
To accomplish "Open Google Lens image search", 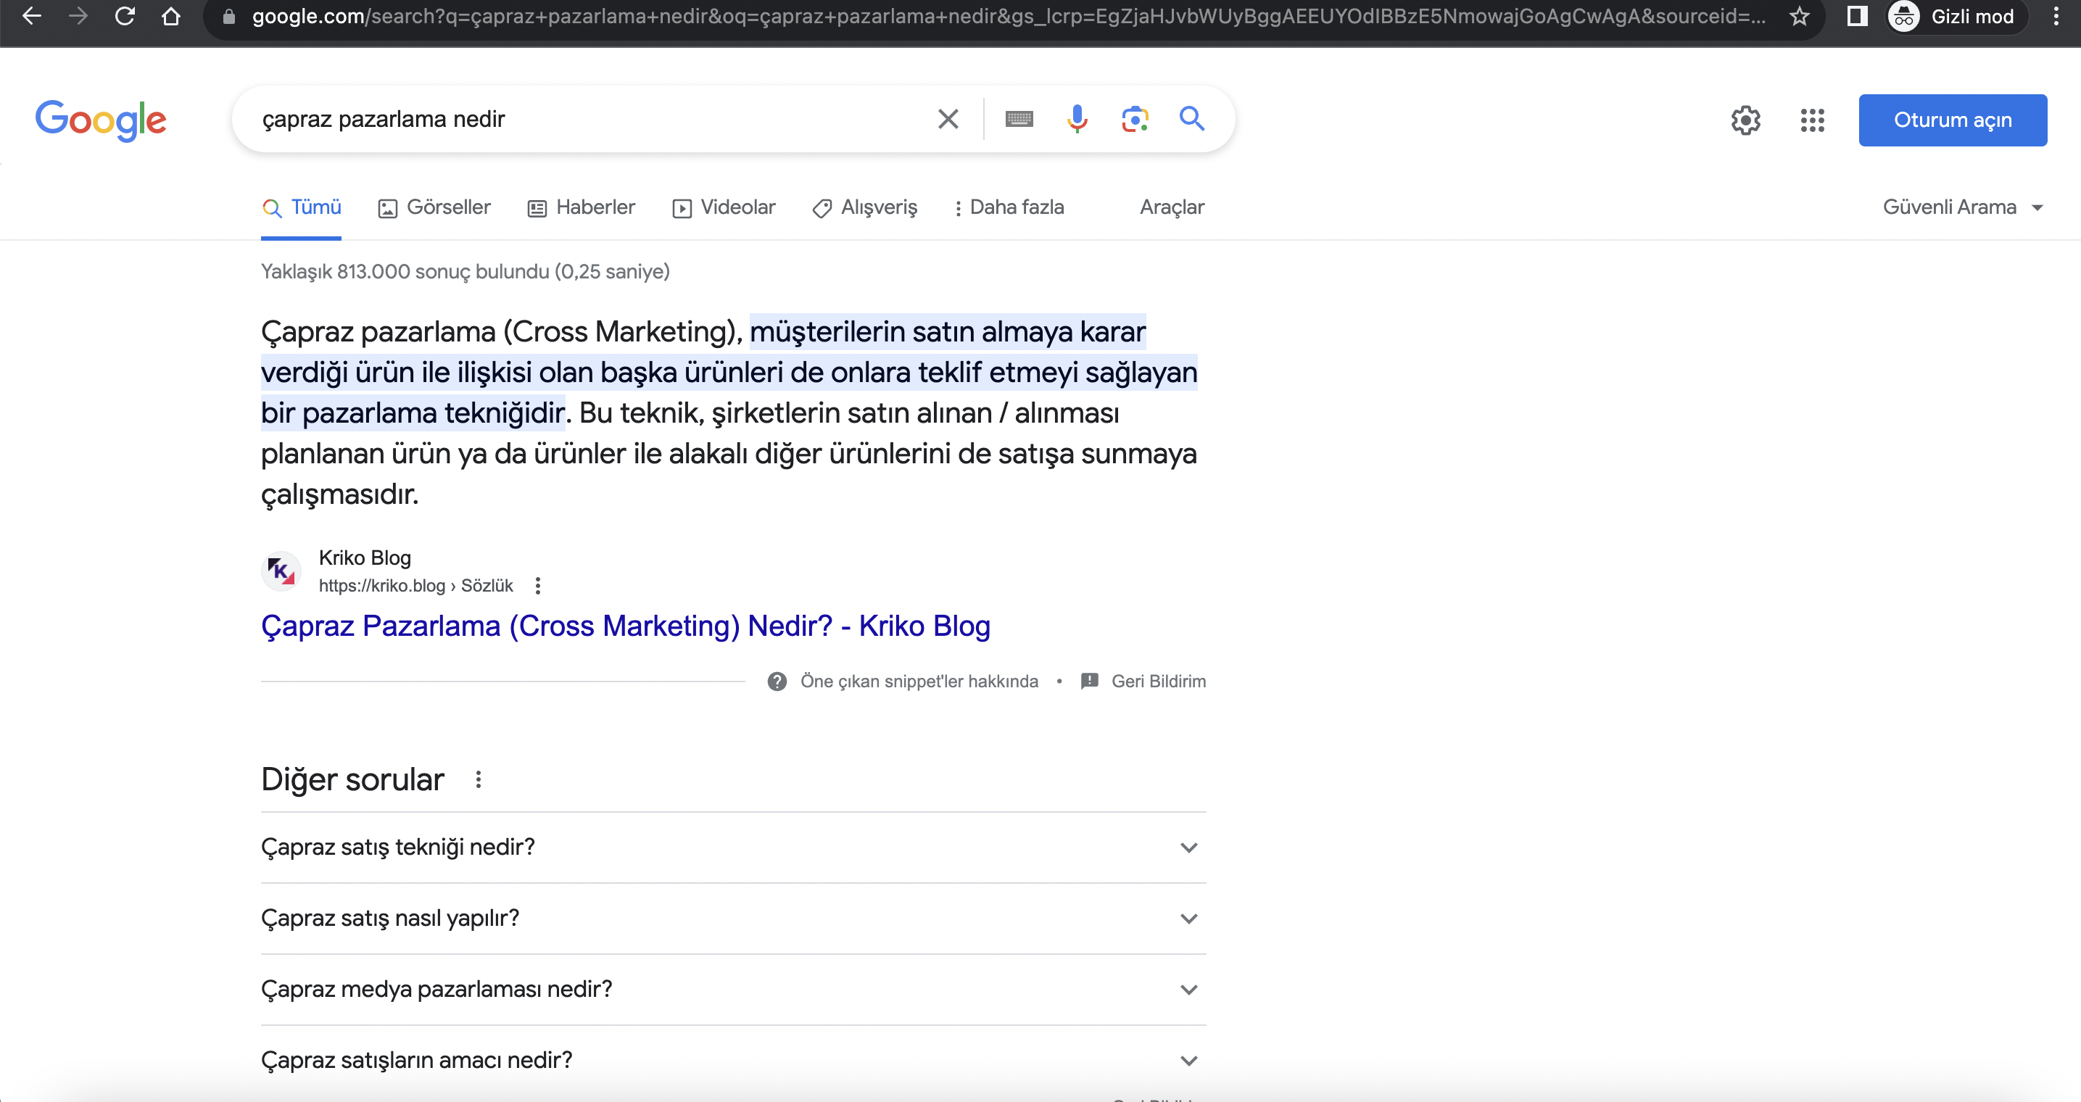I will click(x=1134, y=120).
